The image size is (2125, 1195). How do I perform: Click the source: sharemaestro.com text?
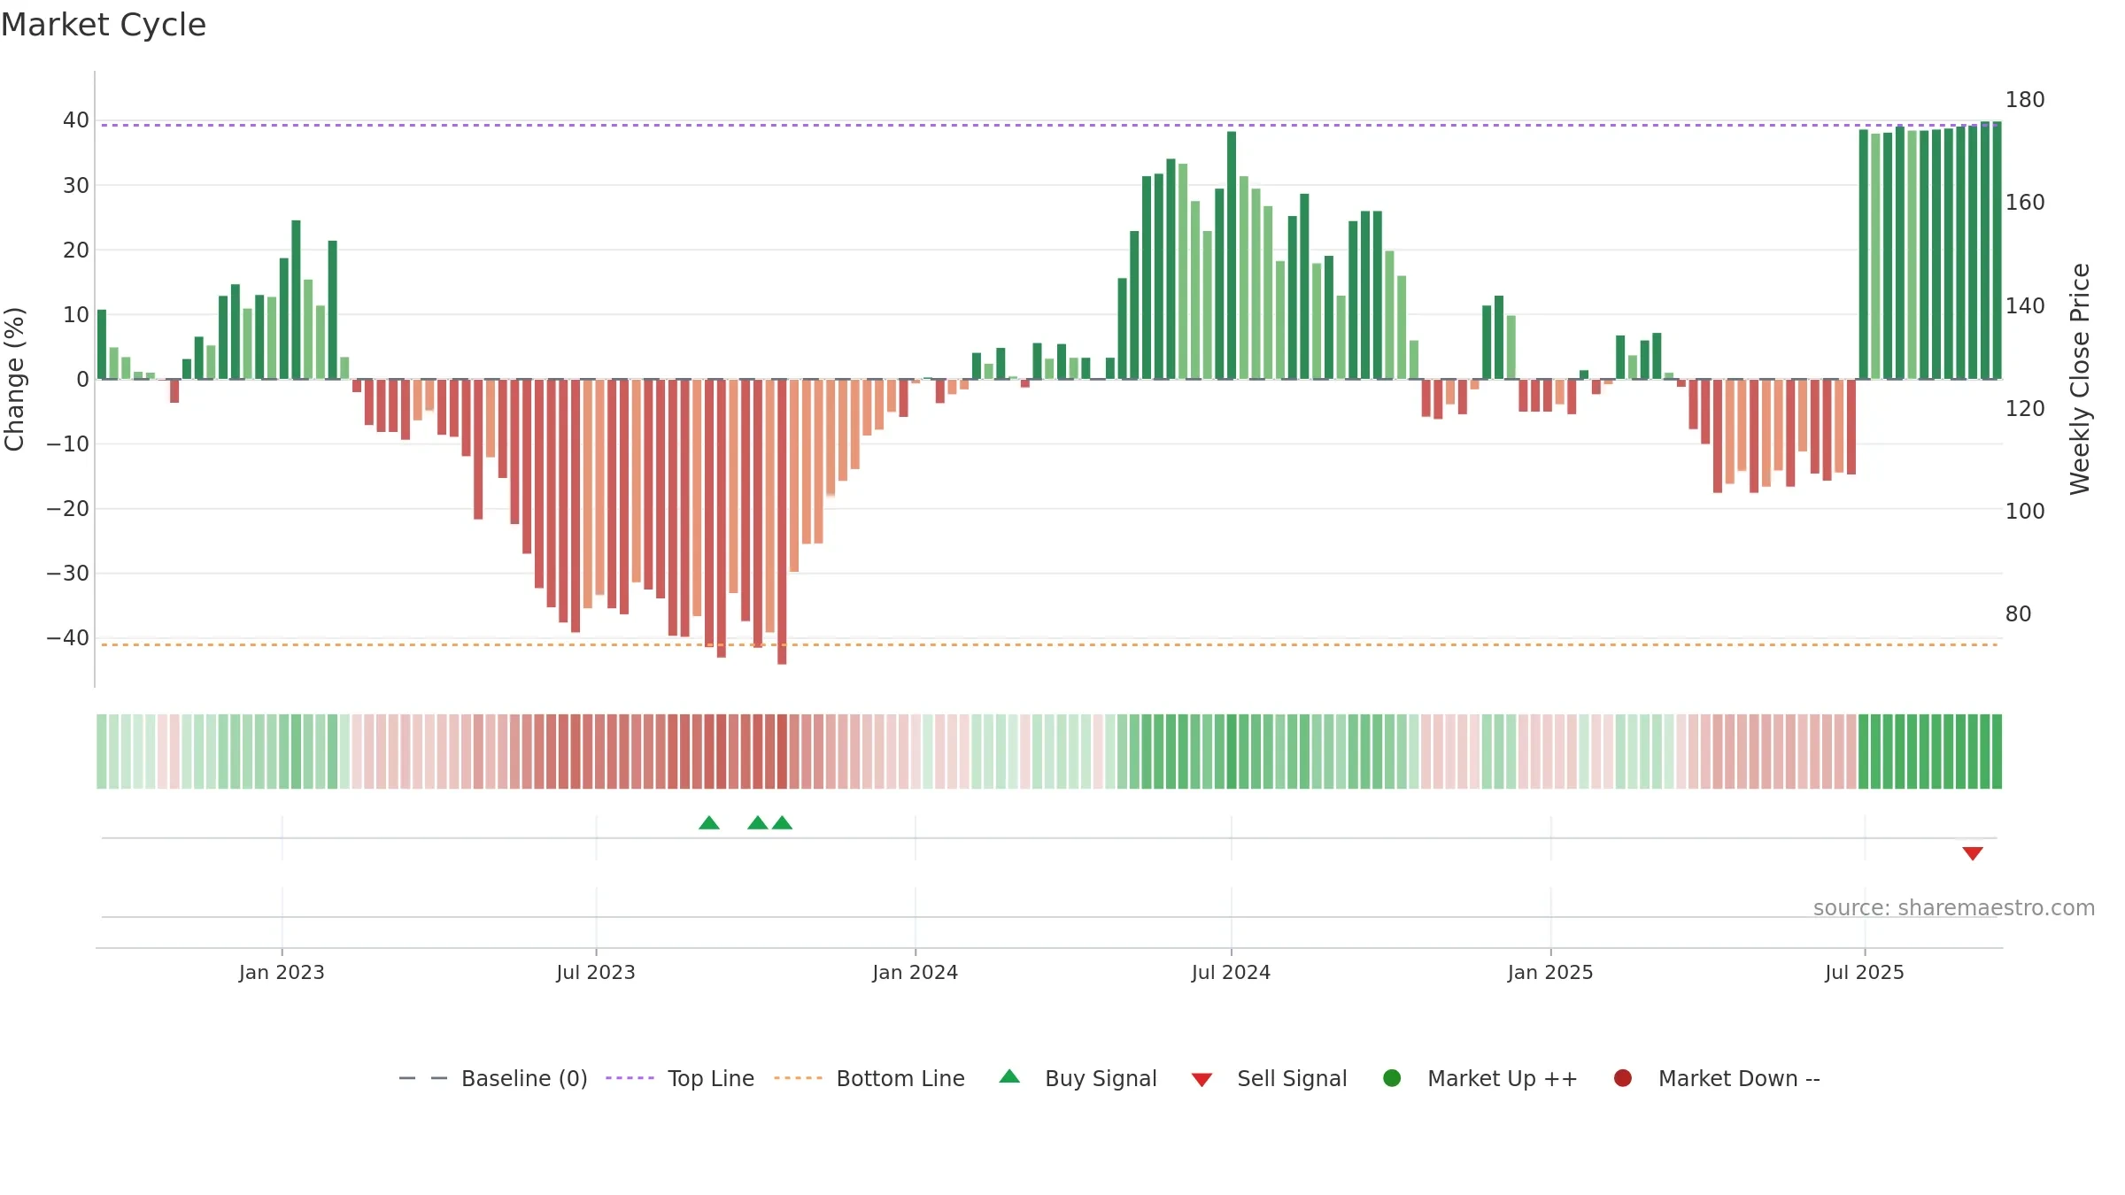coord(1954,907)
